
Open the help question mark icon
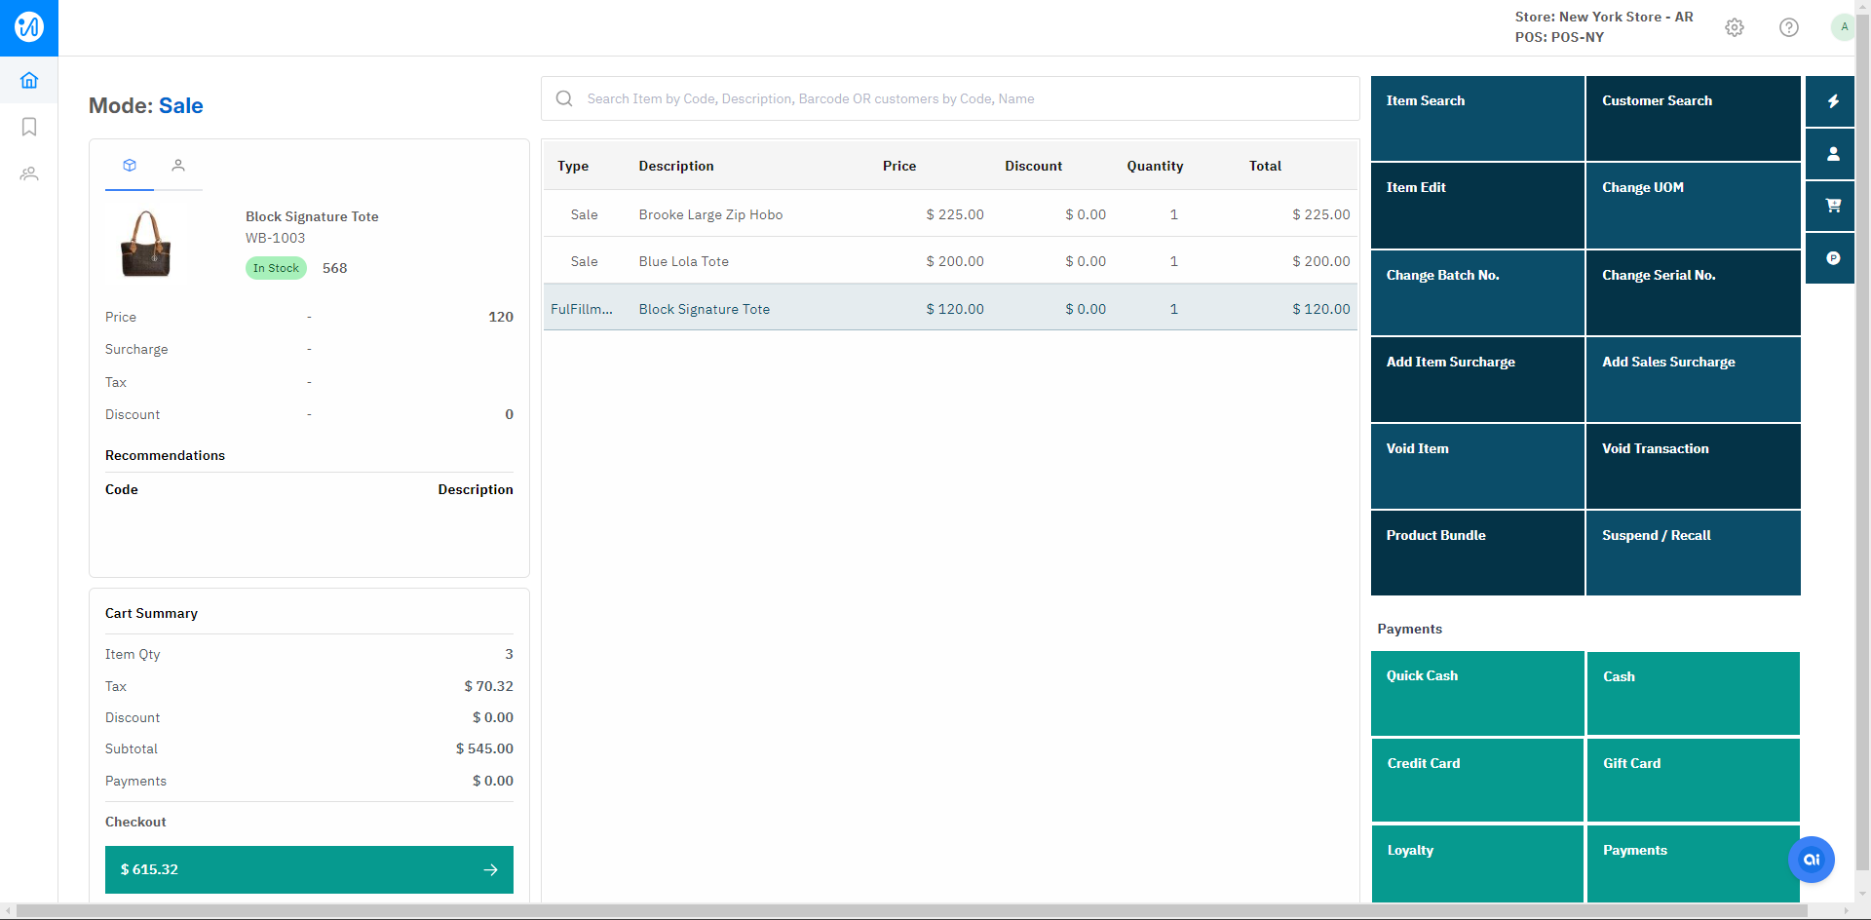pos(1788,27)
